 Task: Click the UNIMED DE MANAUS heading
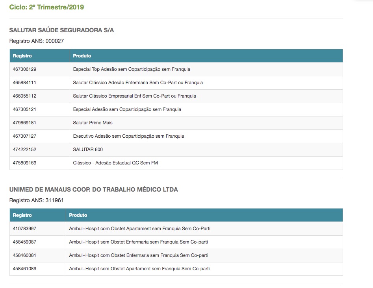coord(93,190)
